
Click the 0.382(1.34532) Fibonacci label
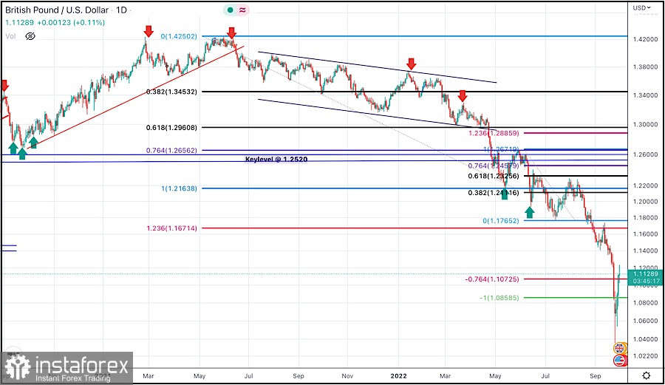(x=171, y=92)
